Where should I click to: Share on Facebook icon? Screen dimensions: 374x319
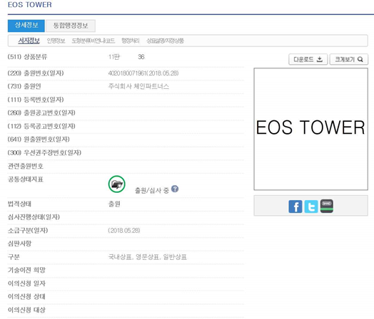click(295, 206)
